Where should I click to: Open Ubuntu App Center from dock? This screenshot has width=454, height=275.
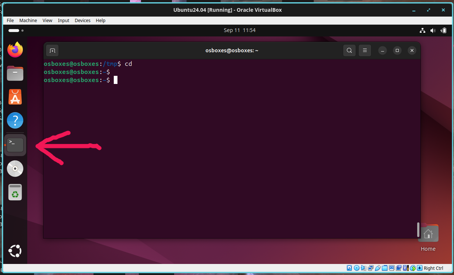(15, 97)
